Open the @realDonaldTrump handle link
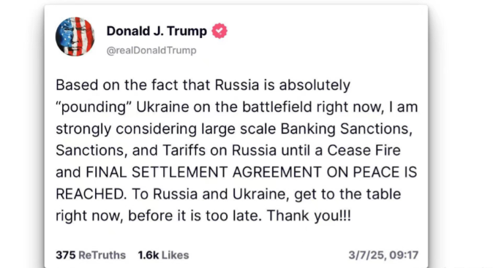The width and height of the screenshot is (493, 268). pos(151,50)
